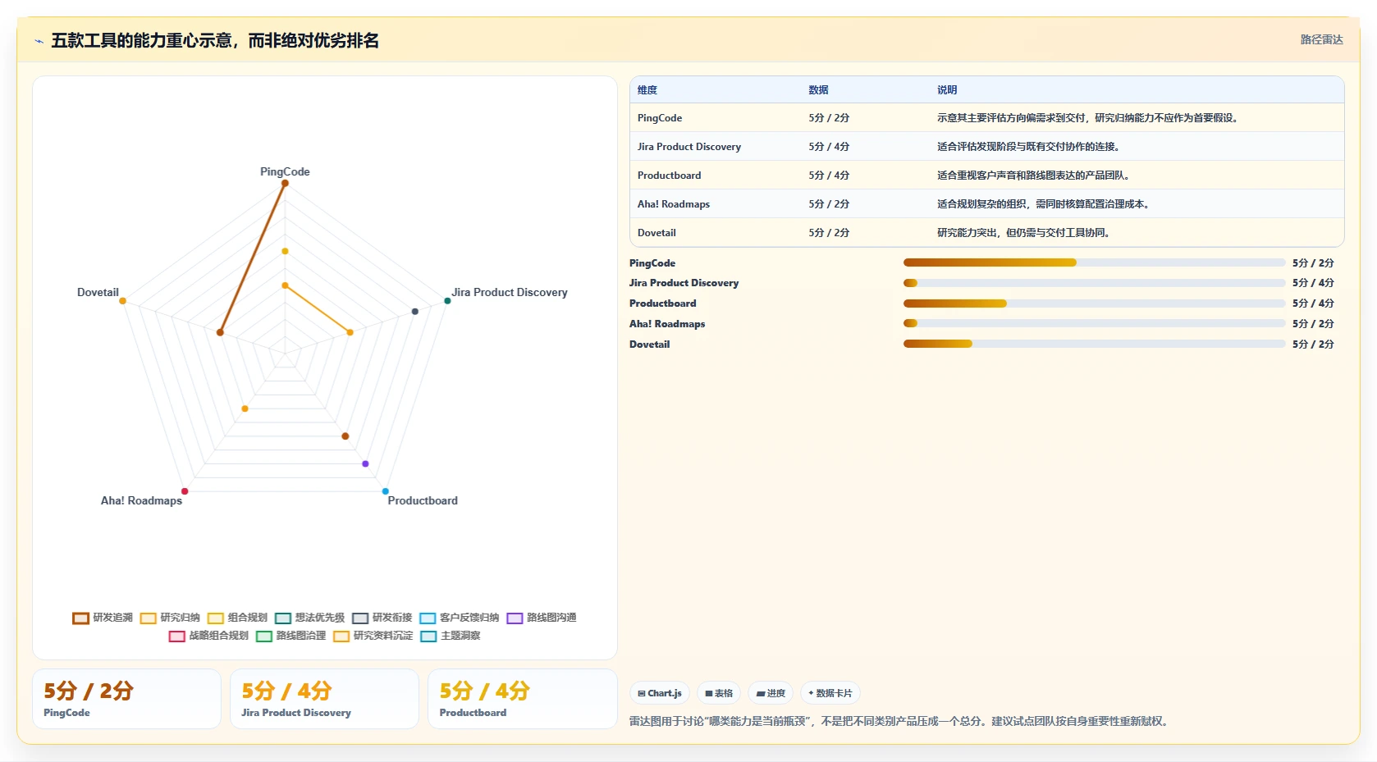
Task: Toggle the 路线图沟通 legend series
Action: pyautogui.click(x=541, y=618)
